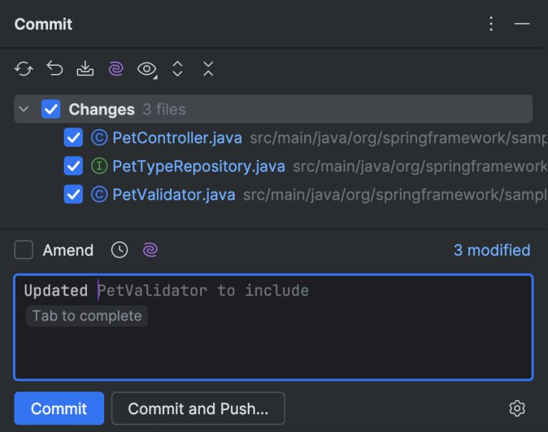This screenshot has height=432, width=548.
Task: Click the Refresh changes icon in toolbar
Action: pyautogui.click(x=25, y=69)
